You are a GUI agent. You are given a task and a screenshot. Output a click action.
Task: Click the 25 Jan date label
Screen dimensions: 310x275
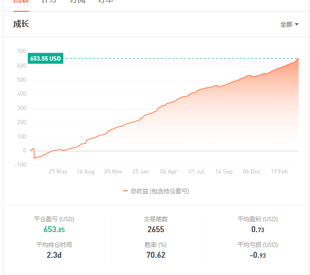tap(141, 172)
